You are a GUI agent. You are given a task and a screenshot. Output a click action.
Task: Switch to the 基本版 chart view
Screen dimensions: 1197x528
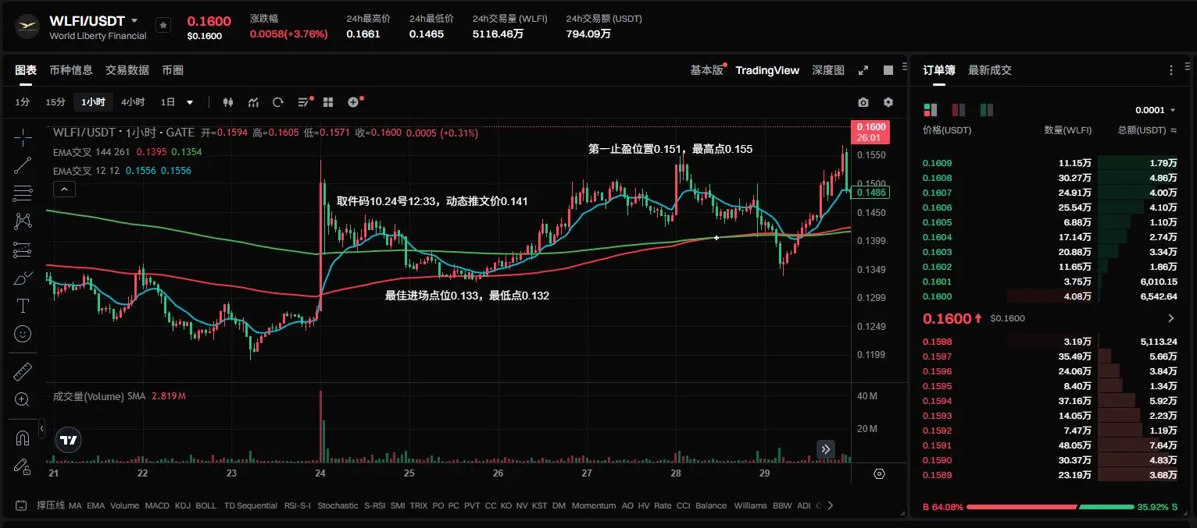(706, 70)
